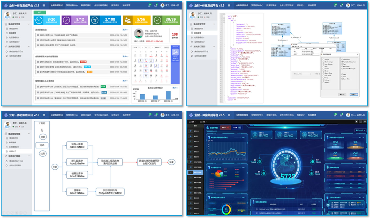Open 数据可视化 menu in the data modeling window

(x=271, y=5)
